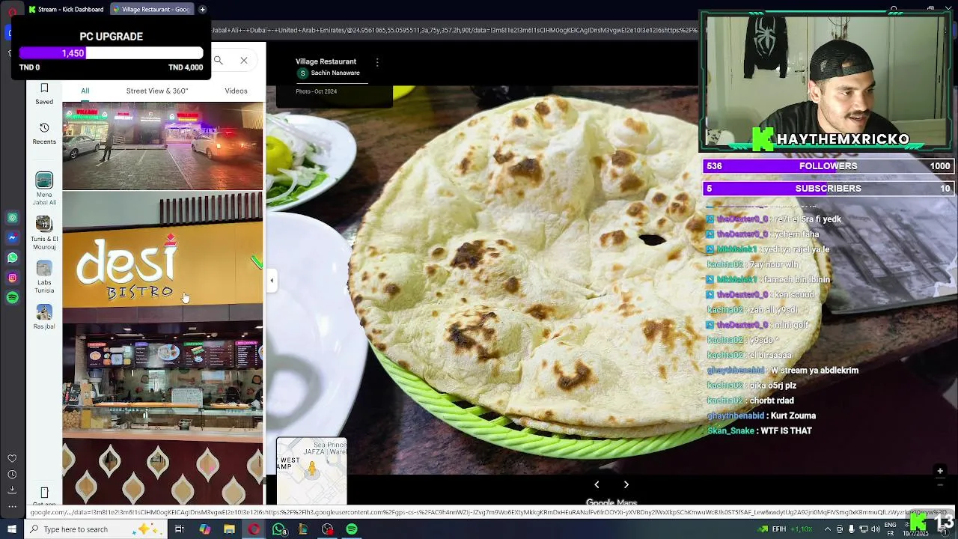Open Spotify from the taskbar
Viewport: 958px width, 539px height.
tap(352, 529)
